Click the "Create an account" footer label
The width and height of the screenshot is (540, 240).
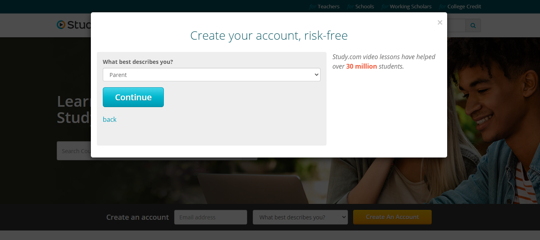pos(138,217)
